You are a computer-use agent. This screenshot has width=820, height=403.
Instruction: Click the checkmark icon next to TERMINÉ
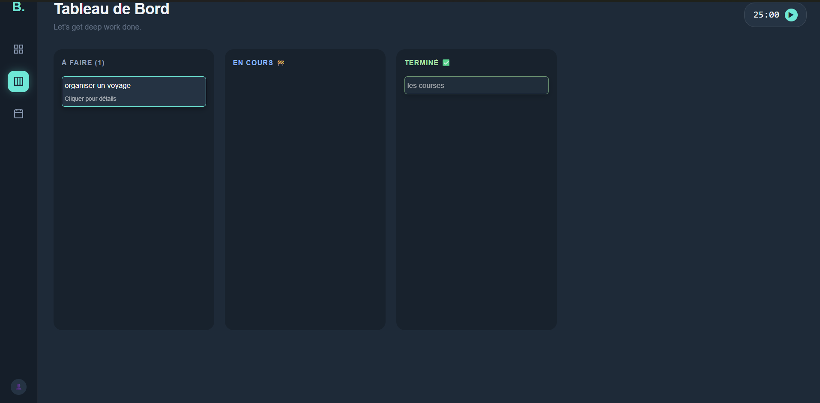pos(446,63)
